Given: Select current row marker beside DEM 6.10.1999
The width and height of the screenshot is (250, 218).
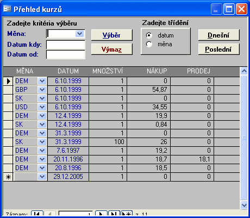Looking at the screenshot, I should 8,81.
